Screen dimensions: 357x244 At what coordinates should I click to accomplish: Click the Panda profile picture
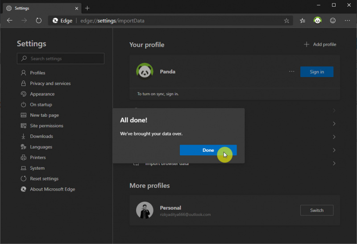click(145, 71)
